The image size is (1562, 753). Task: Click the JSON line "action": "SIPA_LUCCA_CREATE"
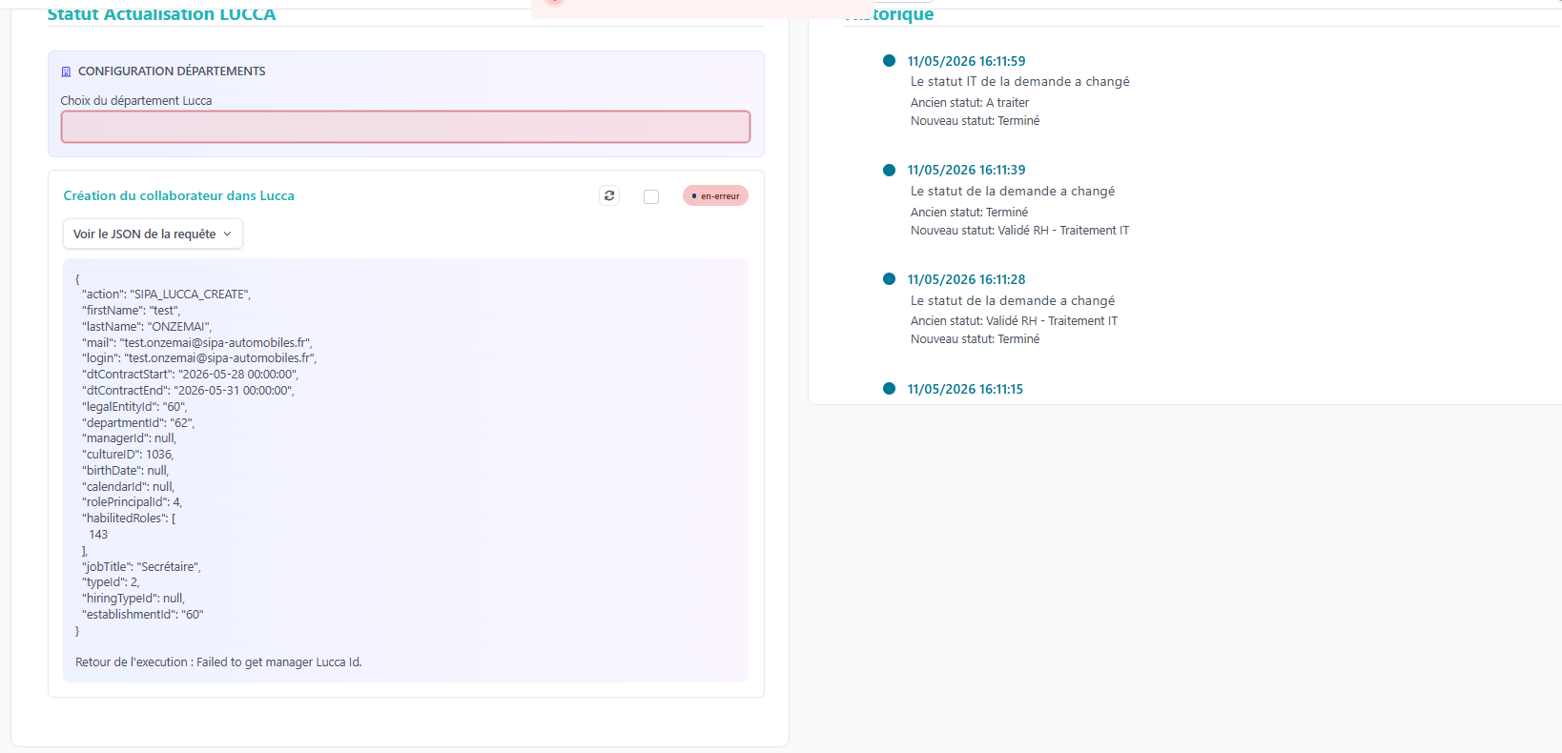pos(166,295)
